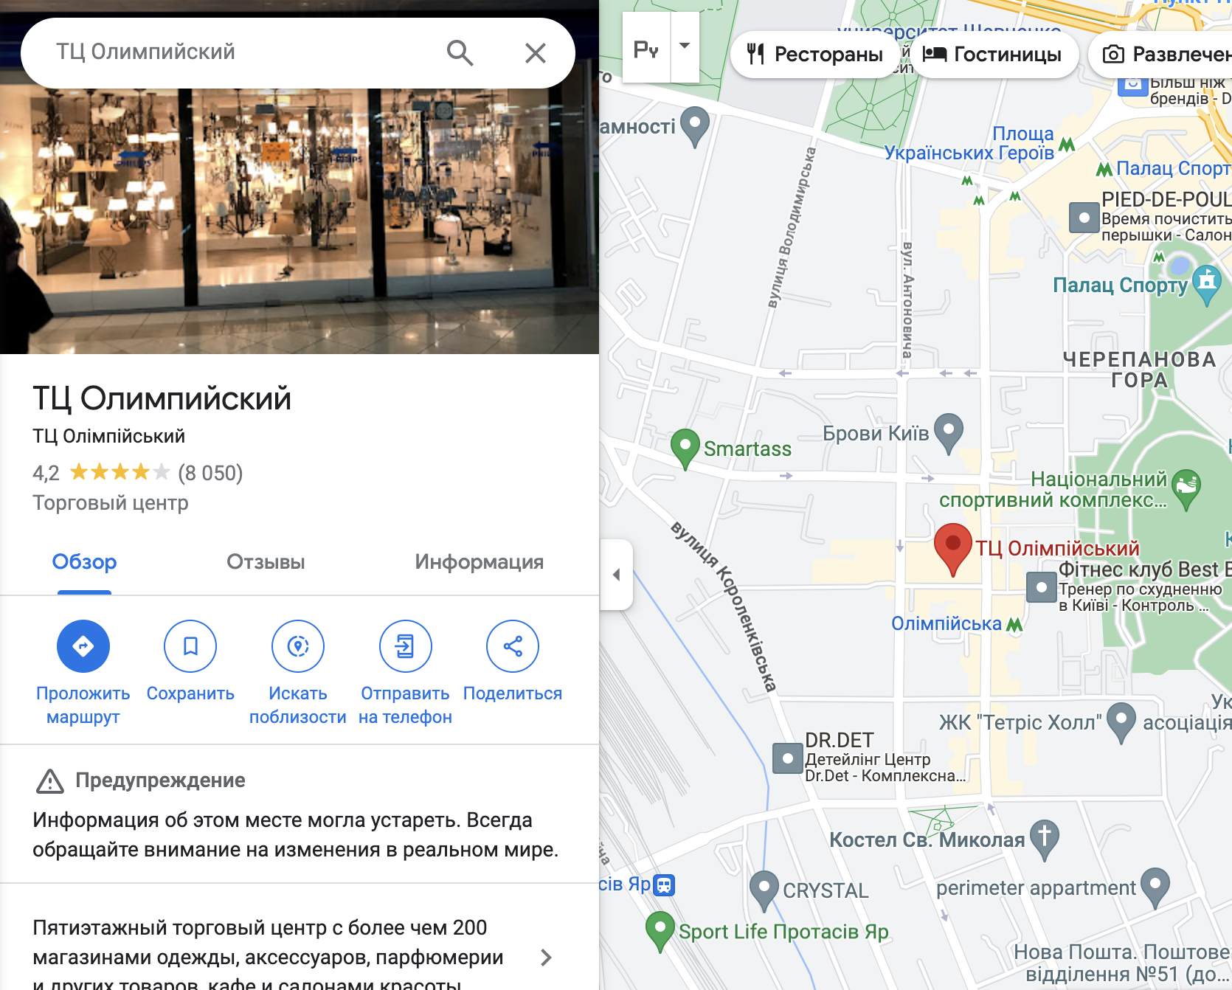Open the Информация tab
1232x990 pixels.
(x=480, y=562)
